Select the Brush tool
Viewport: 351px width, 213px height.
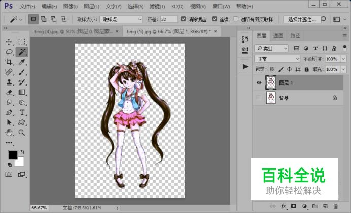[22, 72]
